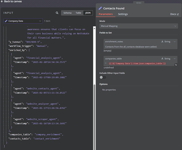Click the pencil icon in the Company Data selector
This screenshot has height=150, width=182.
(x=6, y=21)
